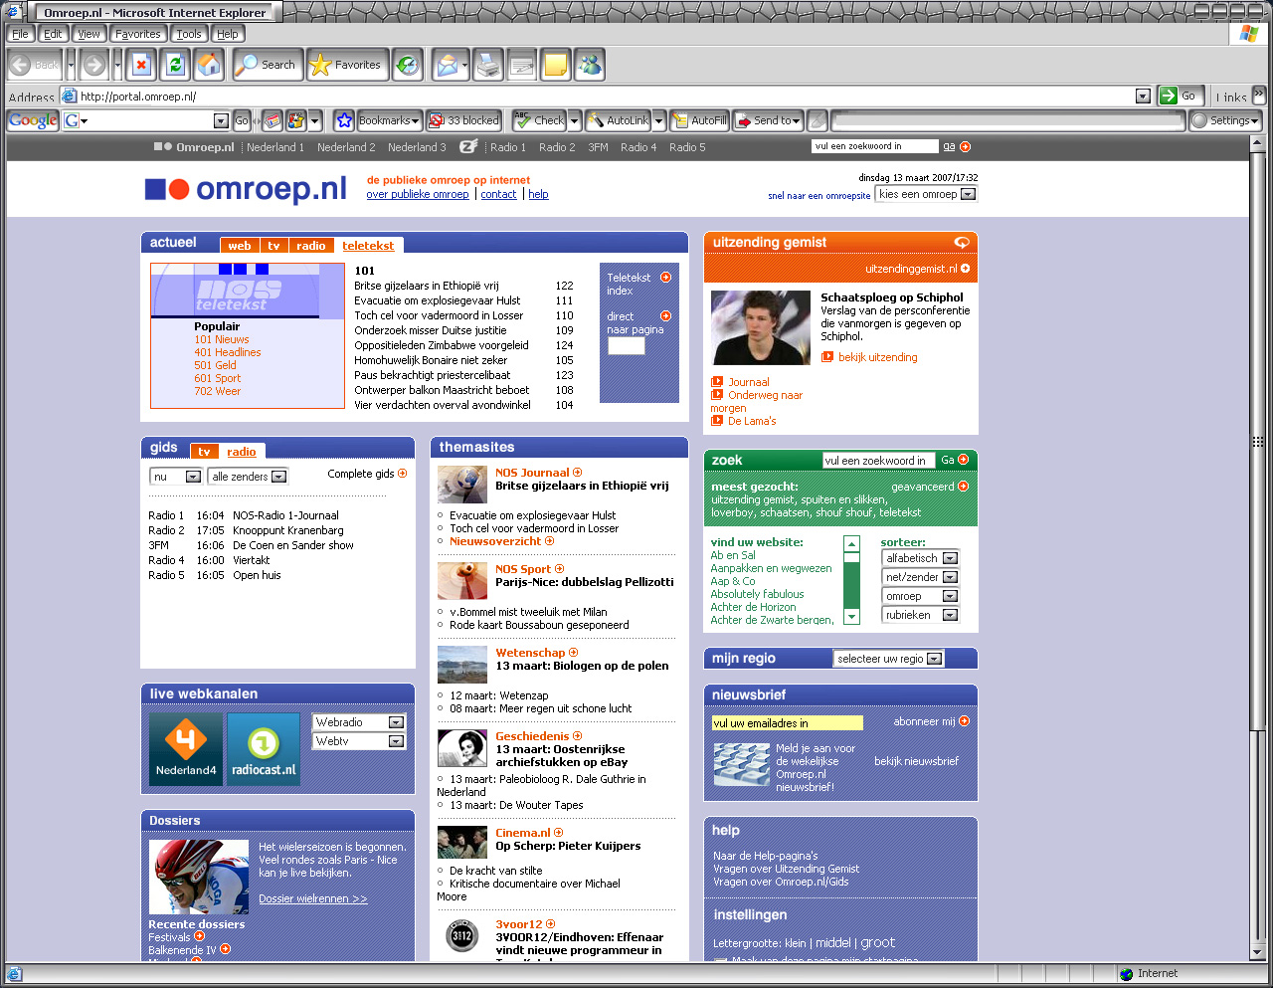Screen dimensions: 1273x988
Task: Click the website list scrollbar down arrow
Action: point(851,617)
